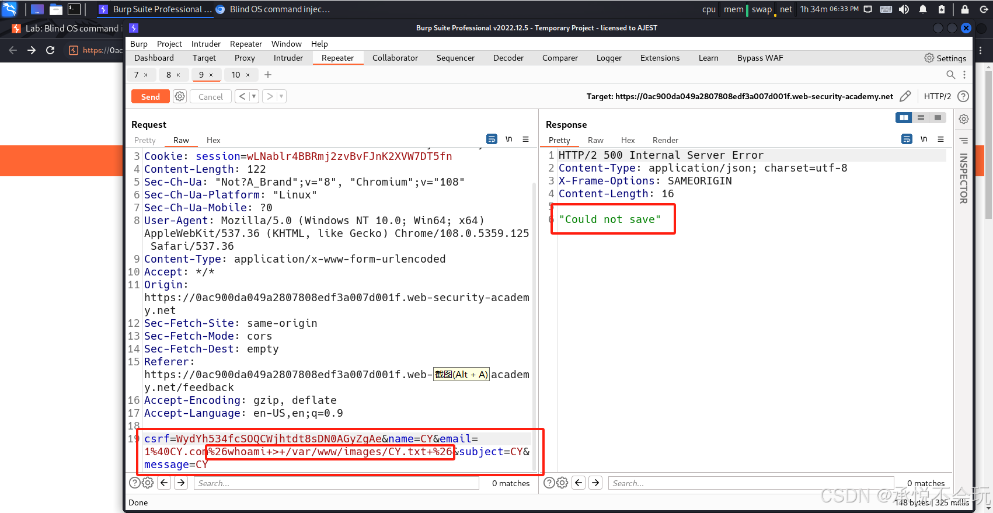The width and height of the screenshot is (993, 513).
Task: Close Repeater tab 7
Action: click(146, 75)
